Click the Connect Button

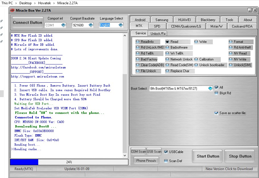coord(28,22)
